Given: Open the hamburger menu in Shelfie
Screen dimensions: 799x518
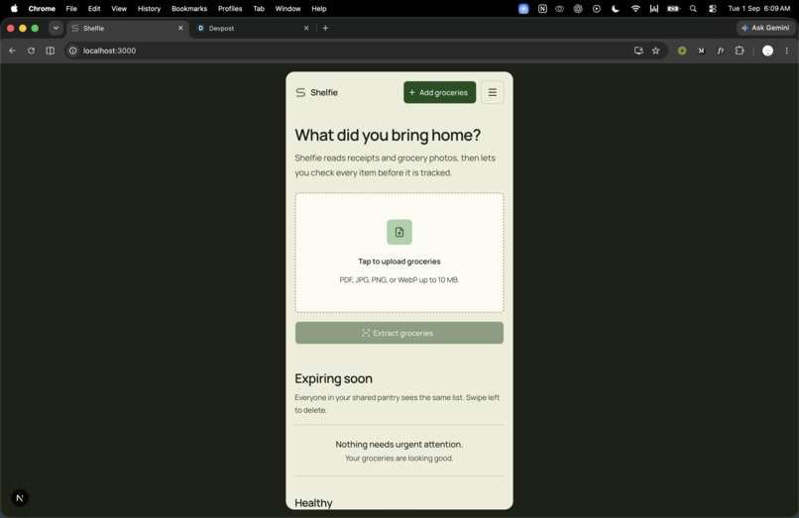Looking at the screenshot, I should [x=493, y=92].
